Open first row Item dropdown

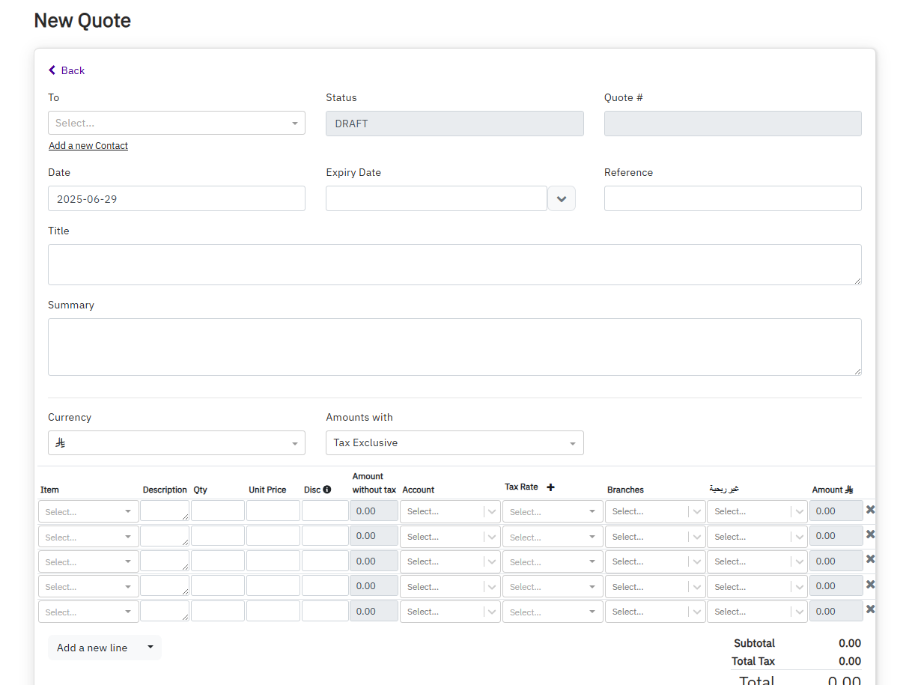tap(88, 512)
